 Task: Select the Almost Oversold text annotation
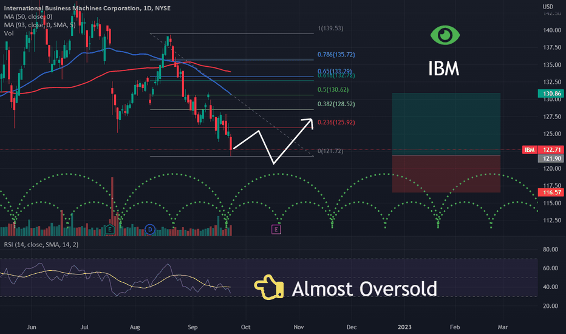[x=364, y=289]
